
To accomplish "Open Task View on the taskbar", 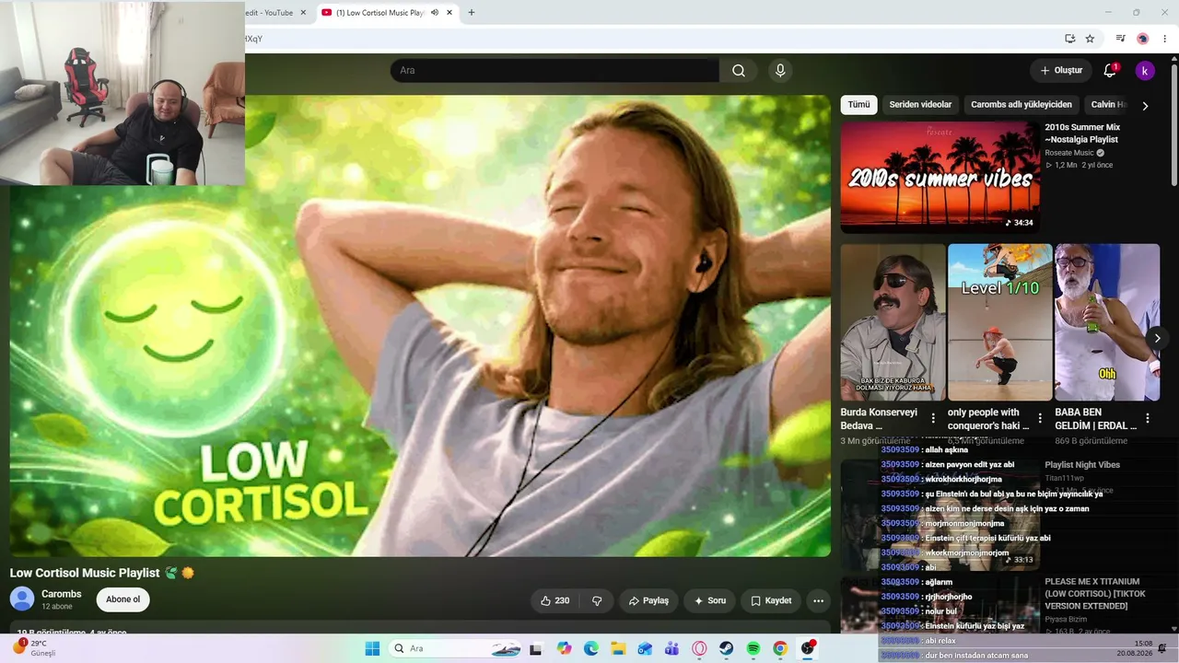I will [x=536, y=648].
